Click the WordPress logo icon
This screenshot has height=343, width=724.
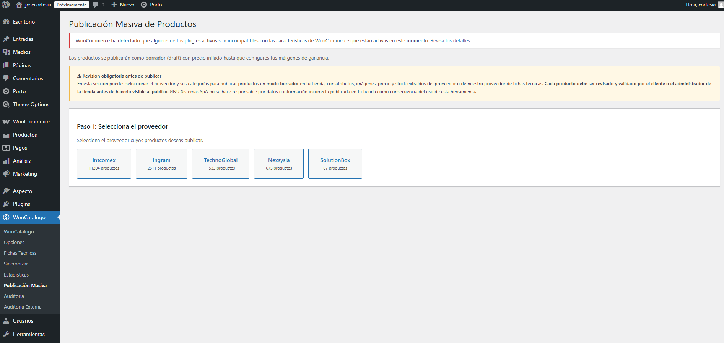pos(6,5)
